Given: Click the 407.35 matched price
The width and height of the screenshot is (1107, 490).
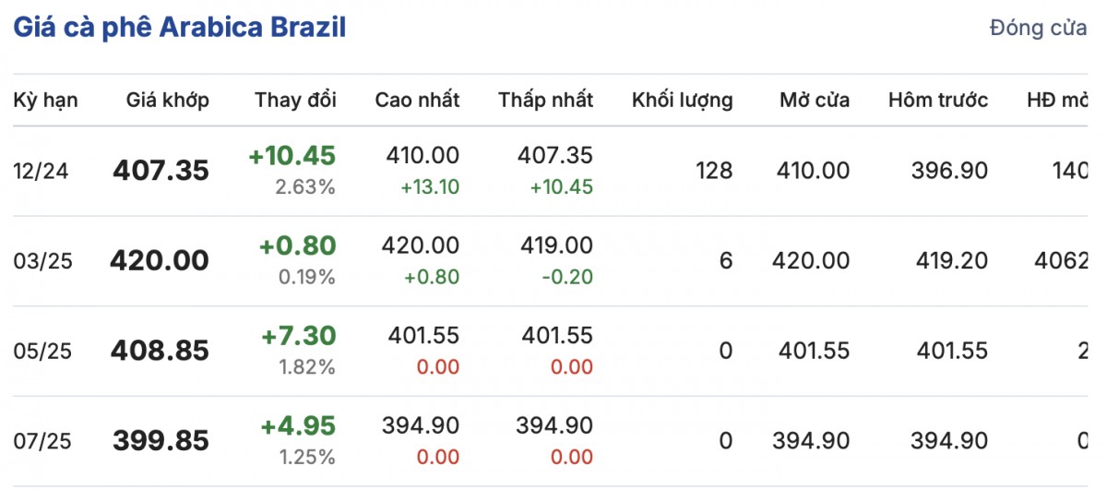Looking at the screenshot, I should click(x=161, y=171).
